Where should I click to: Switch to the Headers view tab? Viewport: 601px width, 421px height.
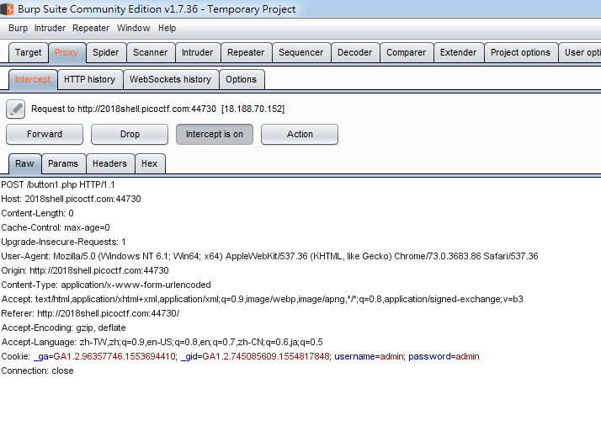109,163
